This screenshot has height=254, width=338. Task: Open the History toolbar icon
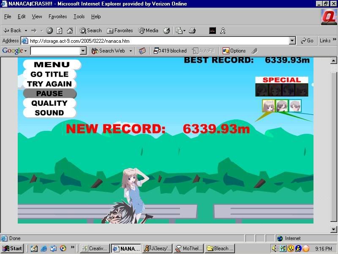(x=166, y=30)
